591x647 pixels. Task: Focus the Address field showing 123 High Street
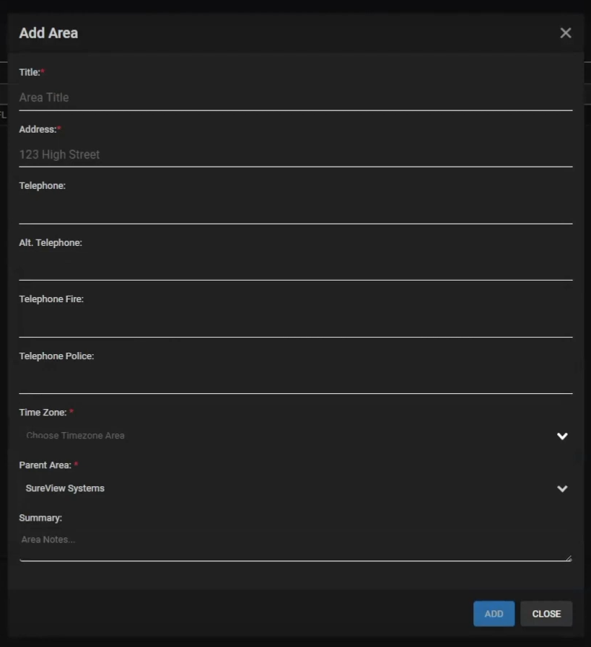[295, 154]
